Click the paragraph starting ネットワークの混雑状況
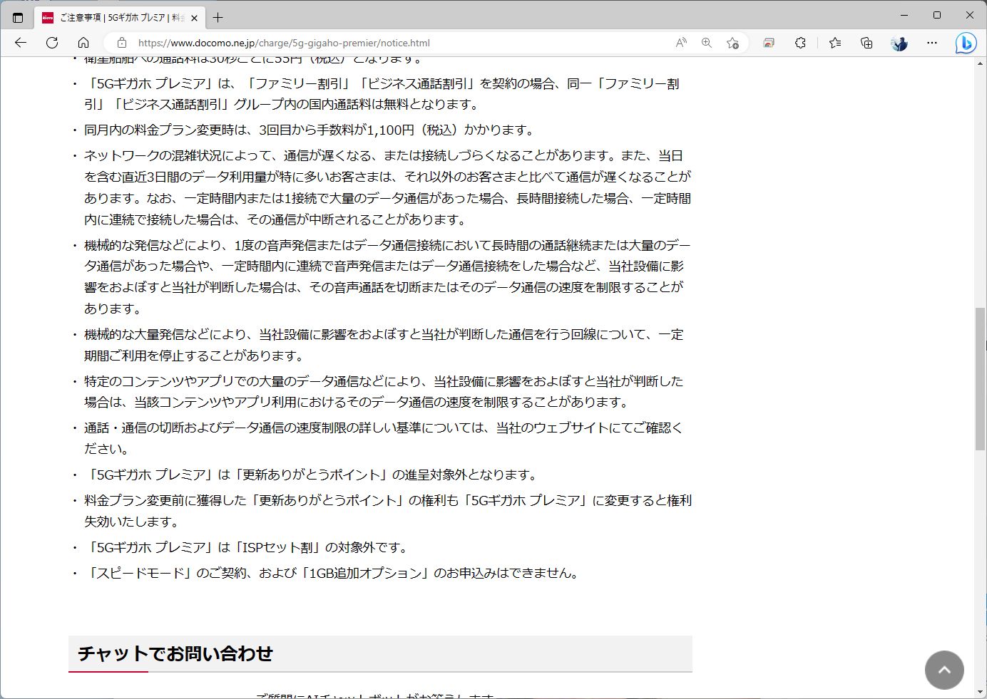Viewport: 987px width, 699px height. [387, 187]
